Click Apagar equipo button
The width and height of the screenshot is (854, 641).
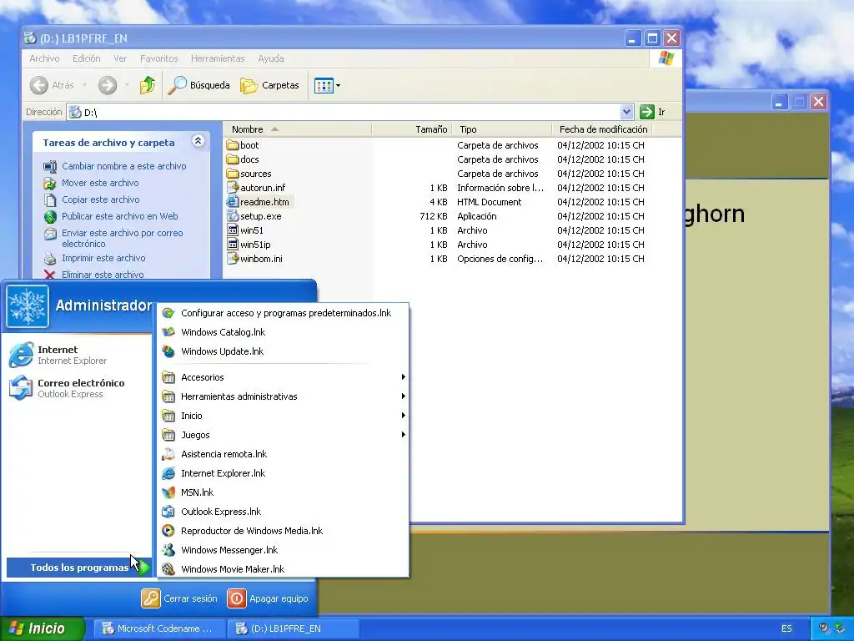click(x=268, y=598)
